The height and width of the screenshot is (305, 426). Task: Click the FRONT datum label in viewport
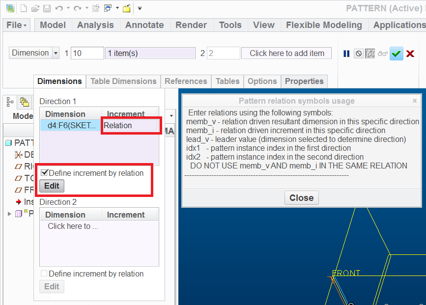(x=346, y=273)
